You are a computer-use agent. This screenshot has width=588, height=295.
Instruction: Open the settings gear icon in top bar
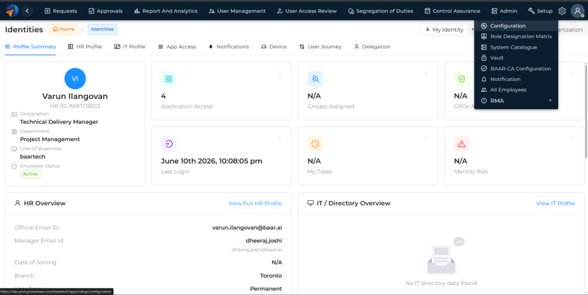tap(562, 11)
